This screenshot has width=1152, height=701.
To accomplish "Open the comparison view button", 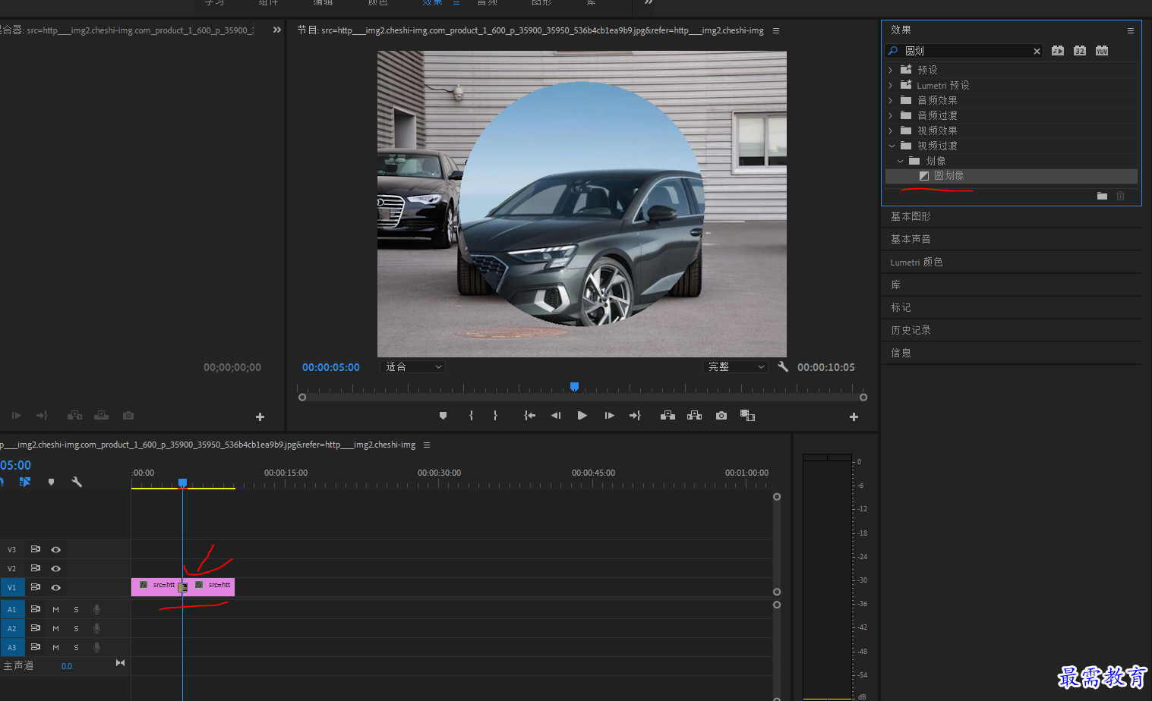I will tap(748, 416).
